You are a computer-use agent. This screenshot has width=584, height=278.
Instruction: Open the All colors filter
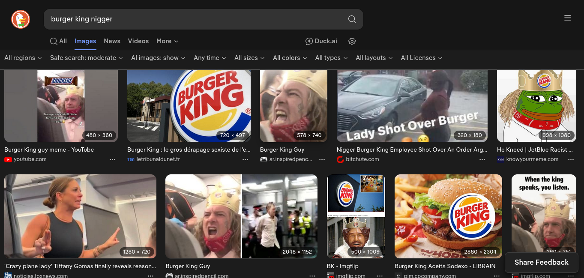pos(290,58)
